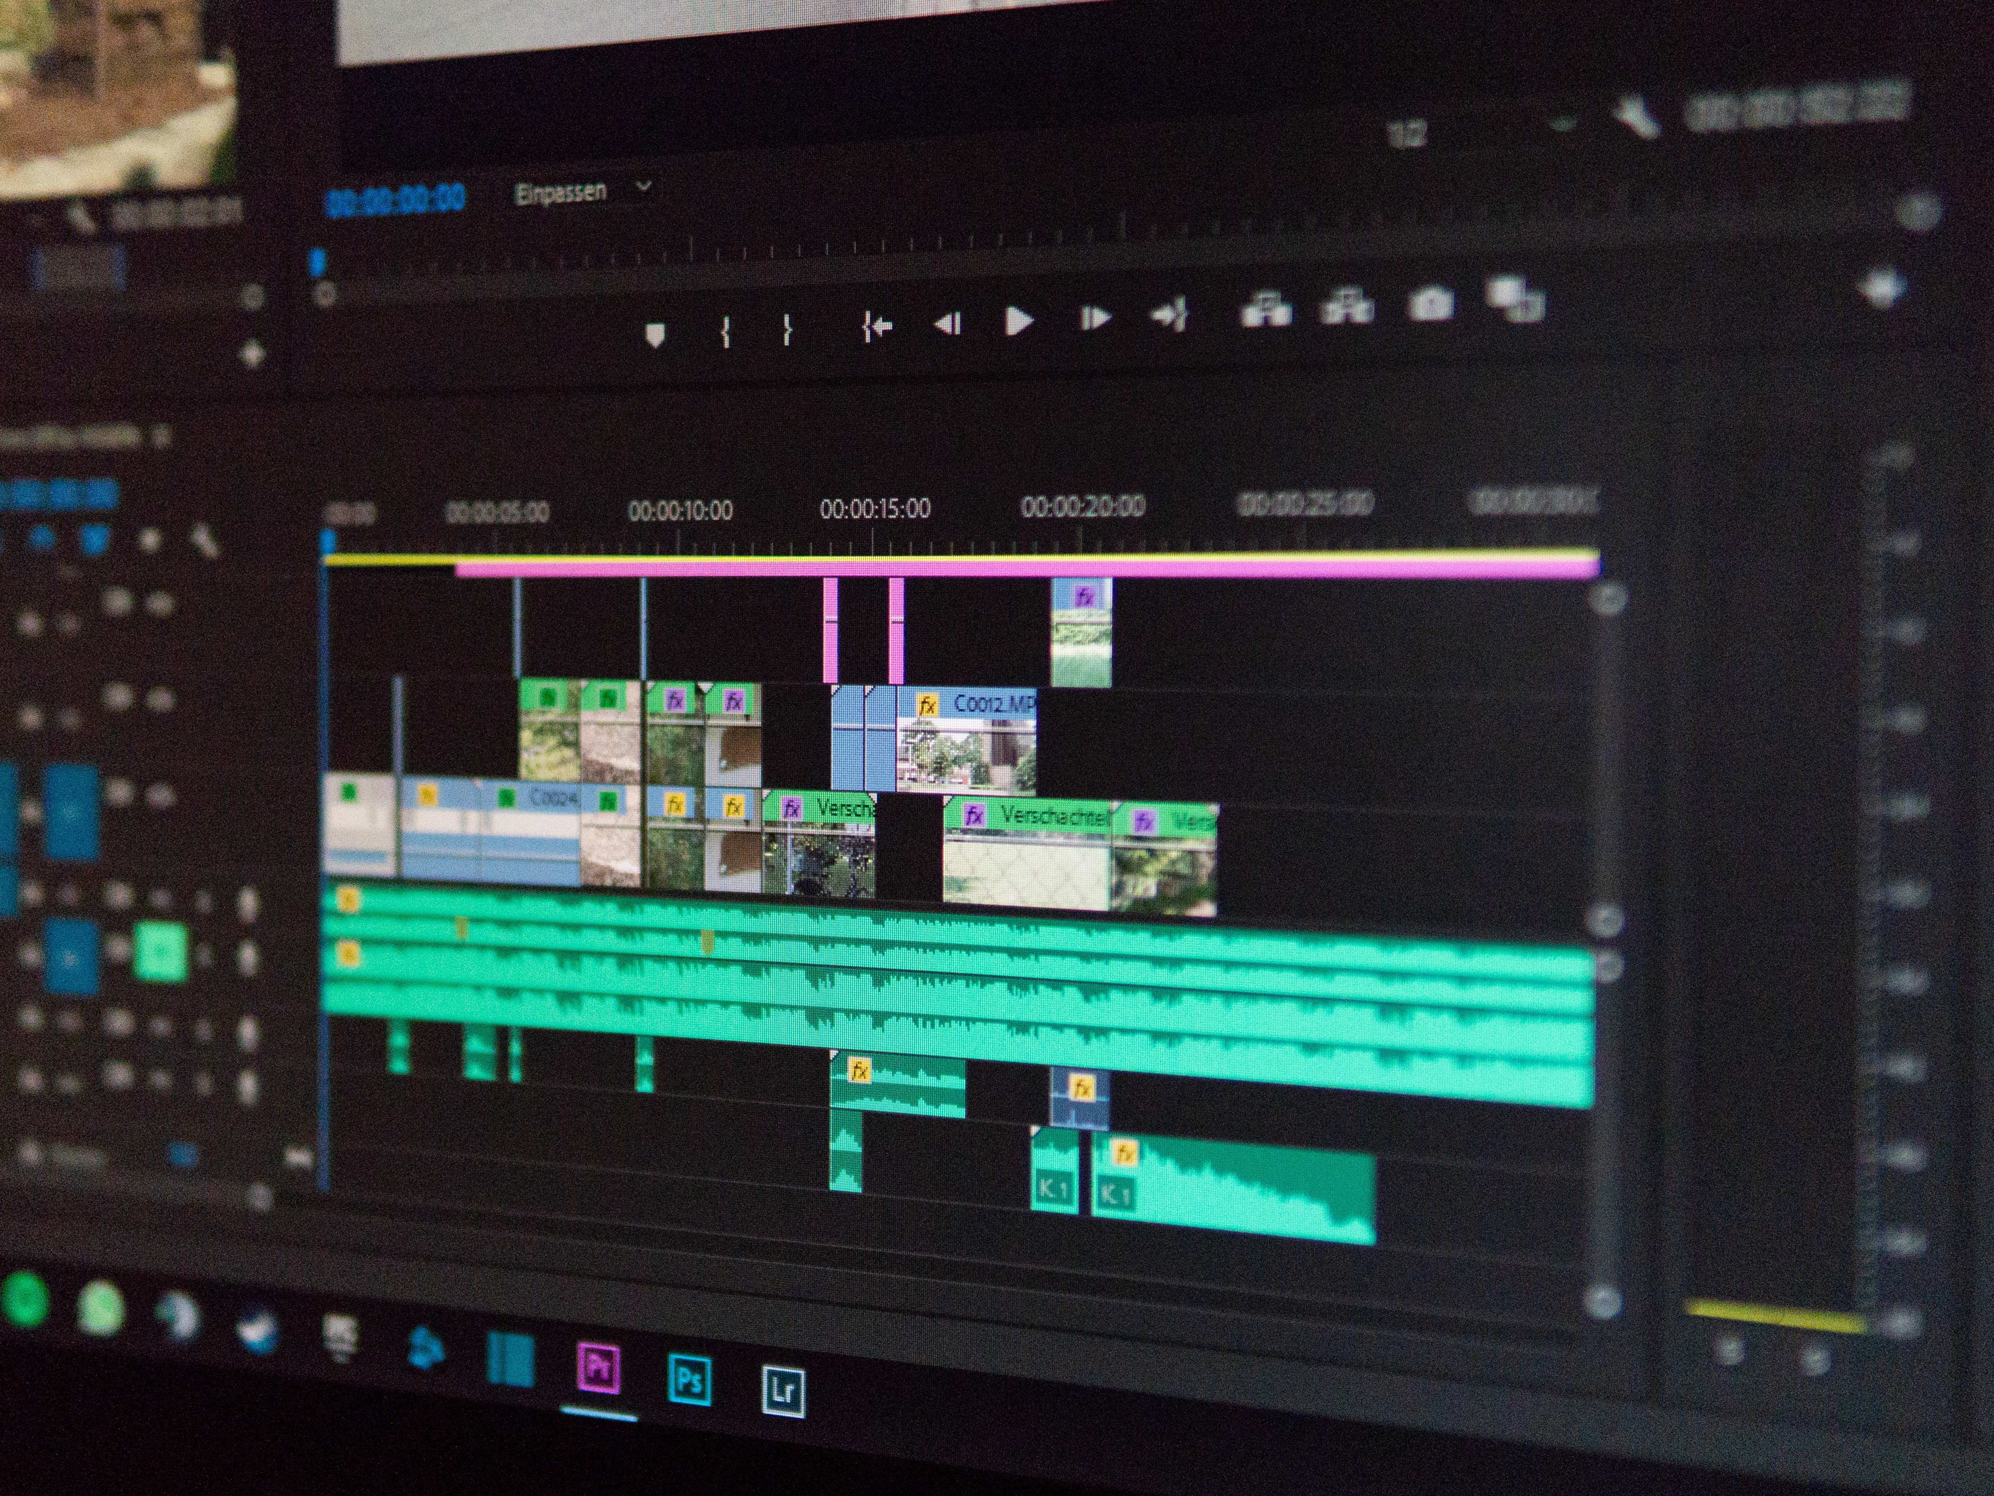The width and height of the screenshot is (1994, 1496).
Task: Click the Mark Out bracket icon
Action: [x=787, y=329]
